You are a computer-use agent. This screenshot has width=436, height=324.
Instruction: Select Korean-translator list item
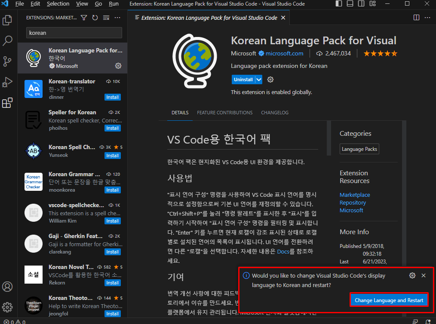[72, 89]
